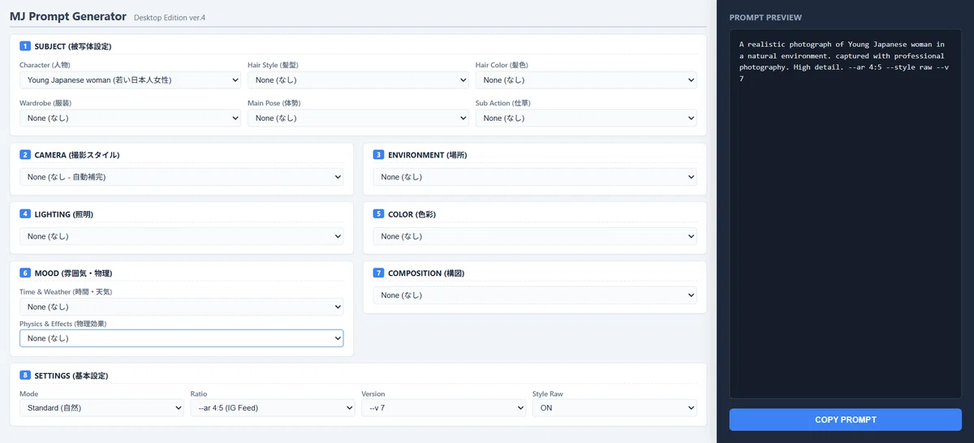Click the prompt preview text box

point(845,213)
